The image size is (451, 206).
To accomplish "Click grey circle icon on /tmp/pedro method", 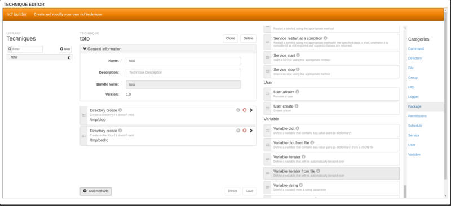I will (x=238, y=131).
